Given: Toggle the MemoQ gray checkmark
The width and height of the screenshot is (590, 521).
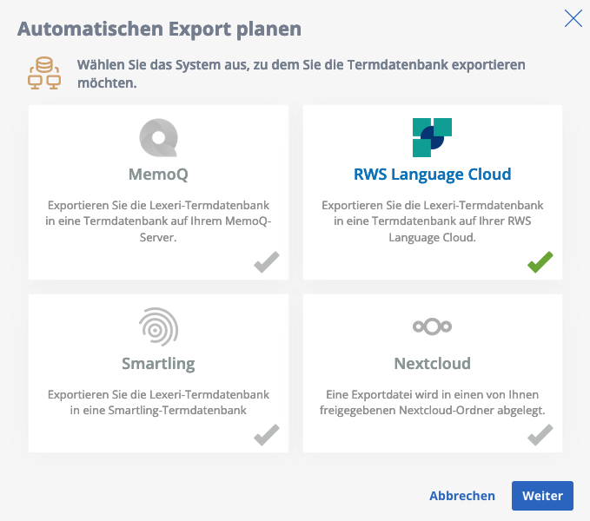Looking at the screenshot, I should (x=267, y=261).
